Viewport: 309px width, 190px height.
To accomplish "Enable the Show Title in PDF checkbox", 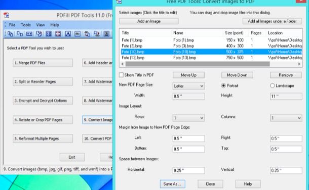I will (121, 75).
